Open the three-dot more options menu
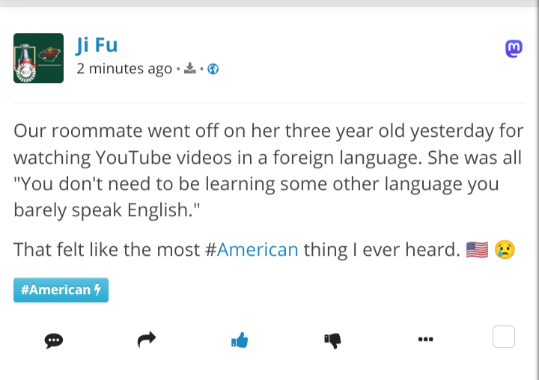Image resolution: width=539 pixels, height=380 pixels. 425,340
